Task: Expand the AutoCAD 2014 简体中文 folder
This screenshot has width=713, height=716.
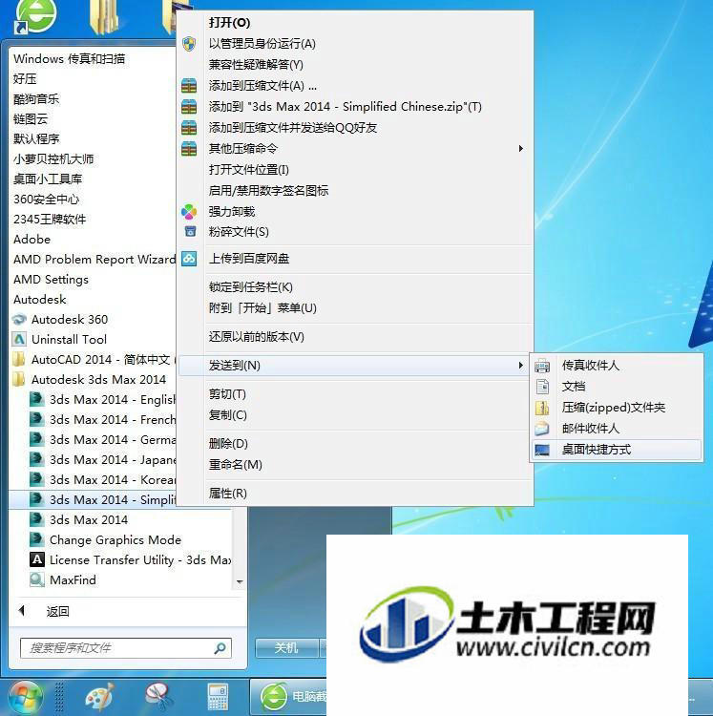Action: point(94,360)
